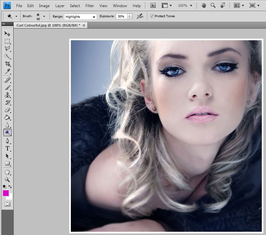The width and height of the screenshot is (266, 235).
Task: Select the Pen tool
Action: (x=7, y=141)
